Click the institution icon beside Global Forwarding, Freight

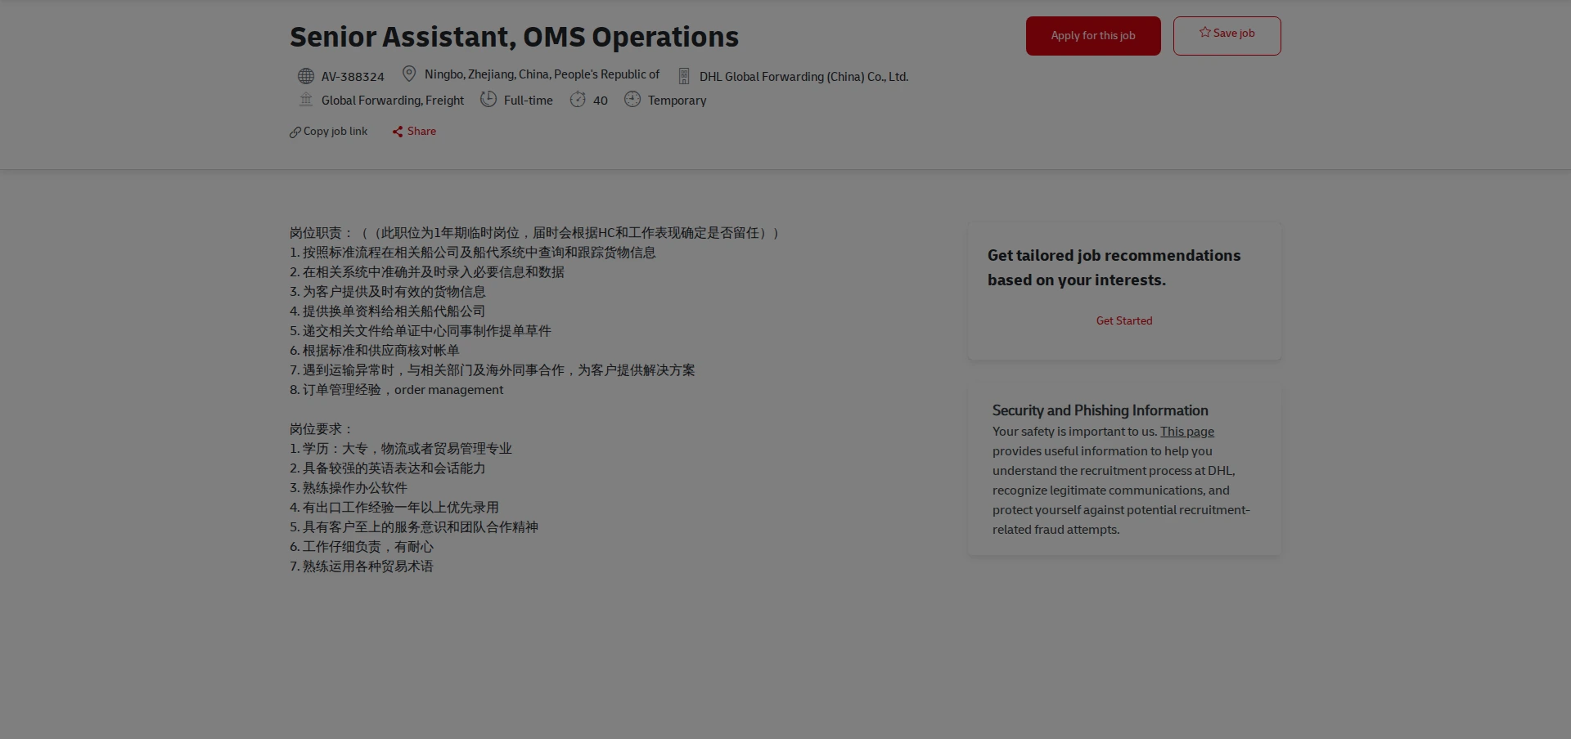(306, 100)
